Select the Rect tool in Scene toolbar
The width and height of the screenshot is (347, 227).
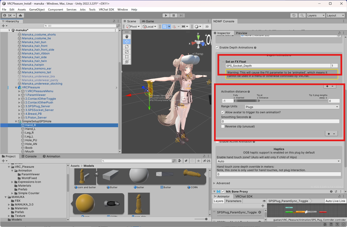(x=126, y=57)
